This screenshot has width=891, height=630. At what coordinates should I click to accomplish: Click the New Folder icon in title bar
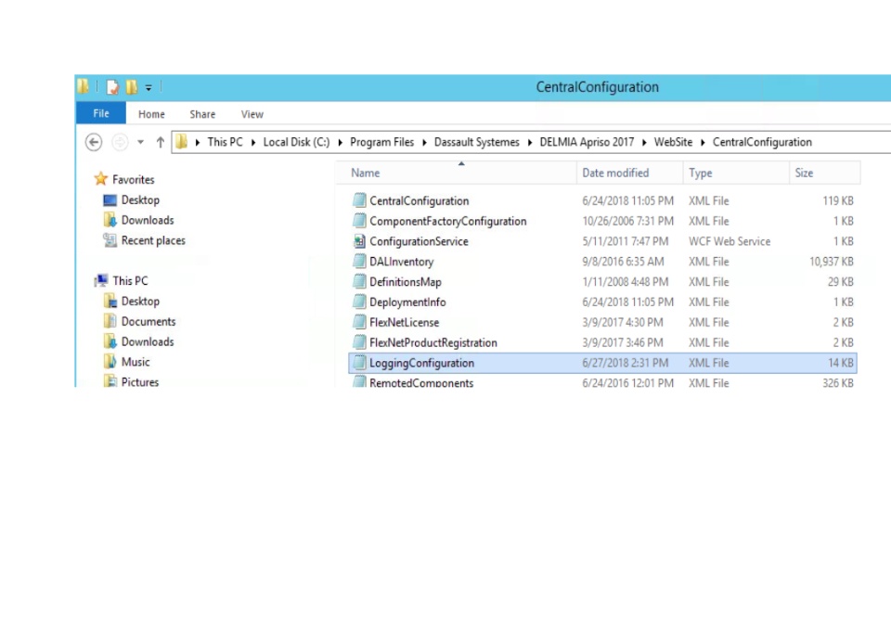pos(132,87)
